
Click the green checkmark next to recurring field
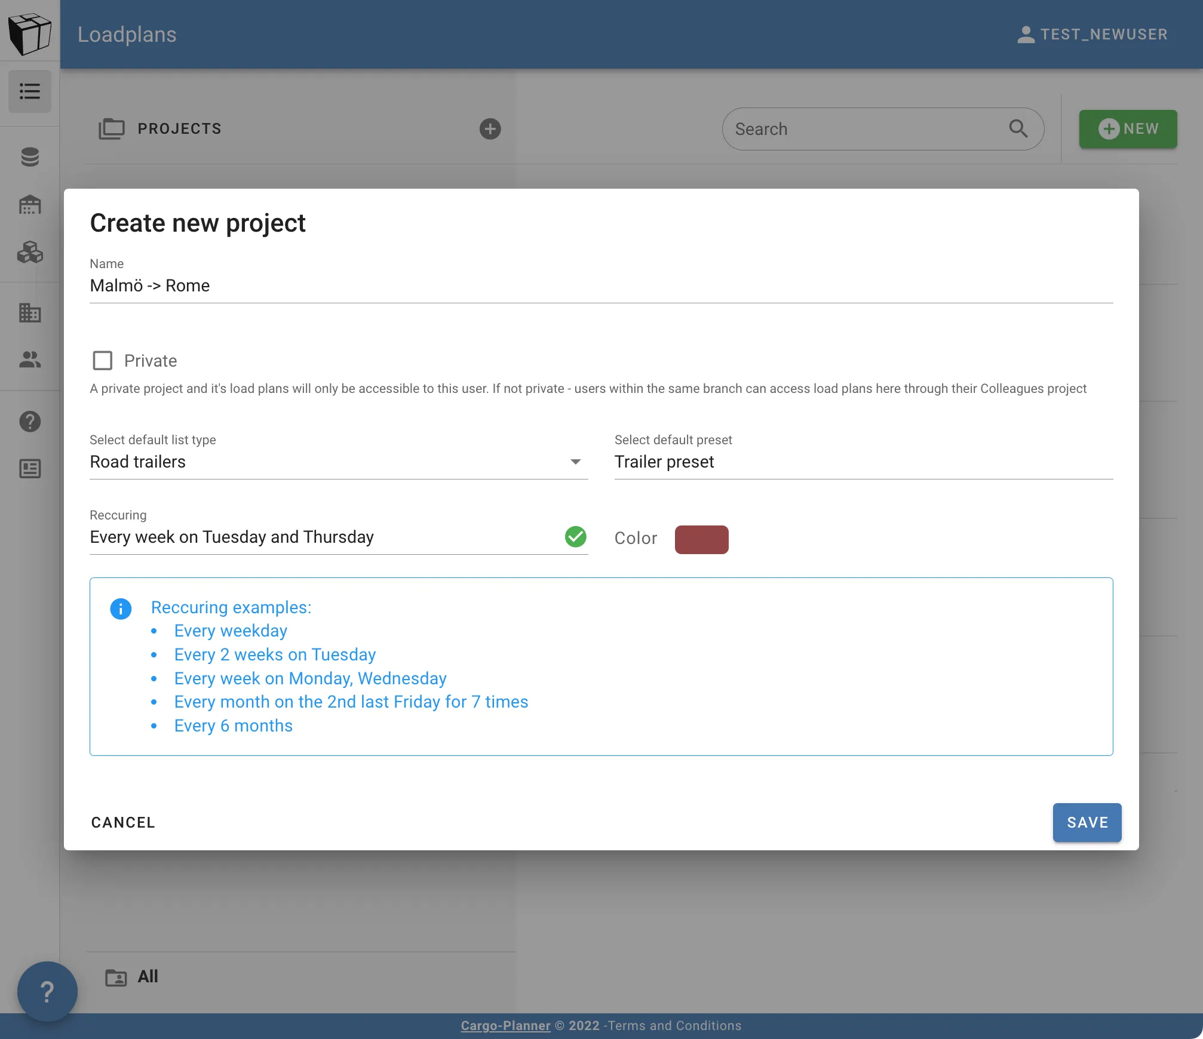(575, 537)
